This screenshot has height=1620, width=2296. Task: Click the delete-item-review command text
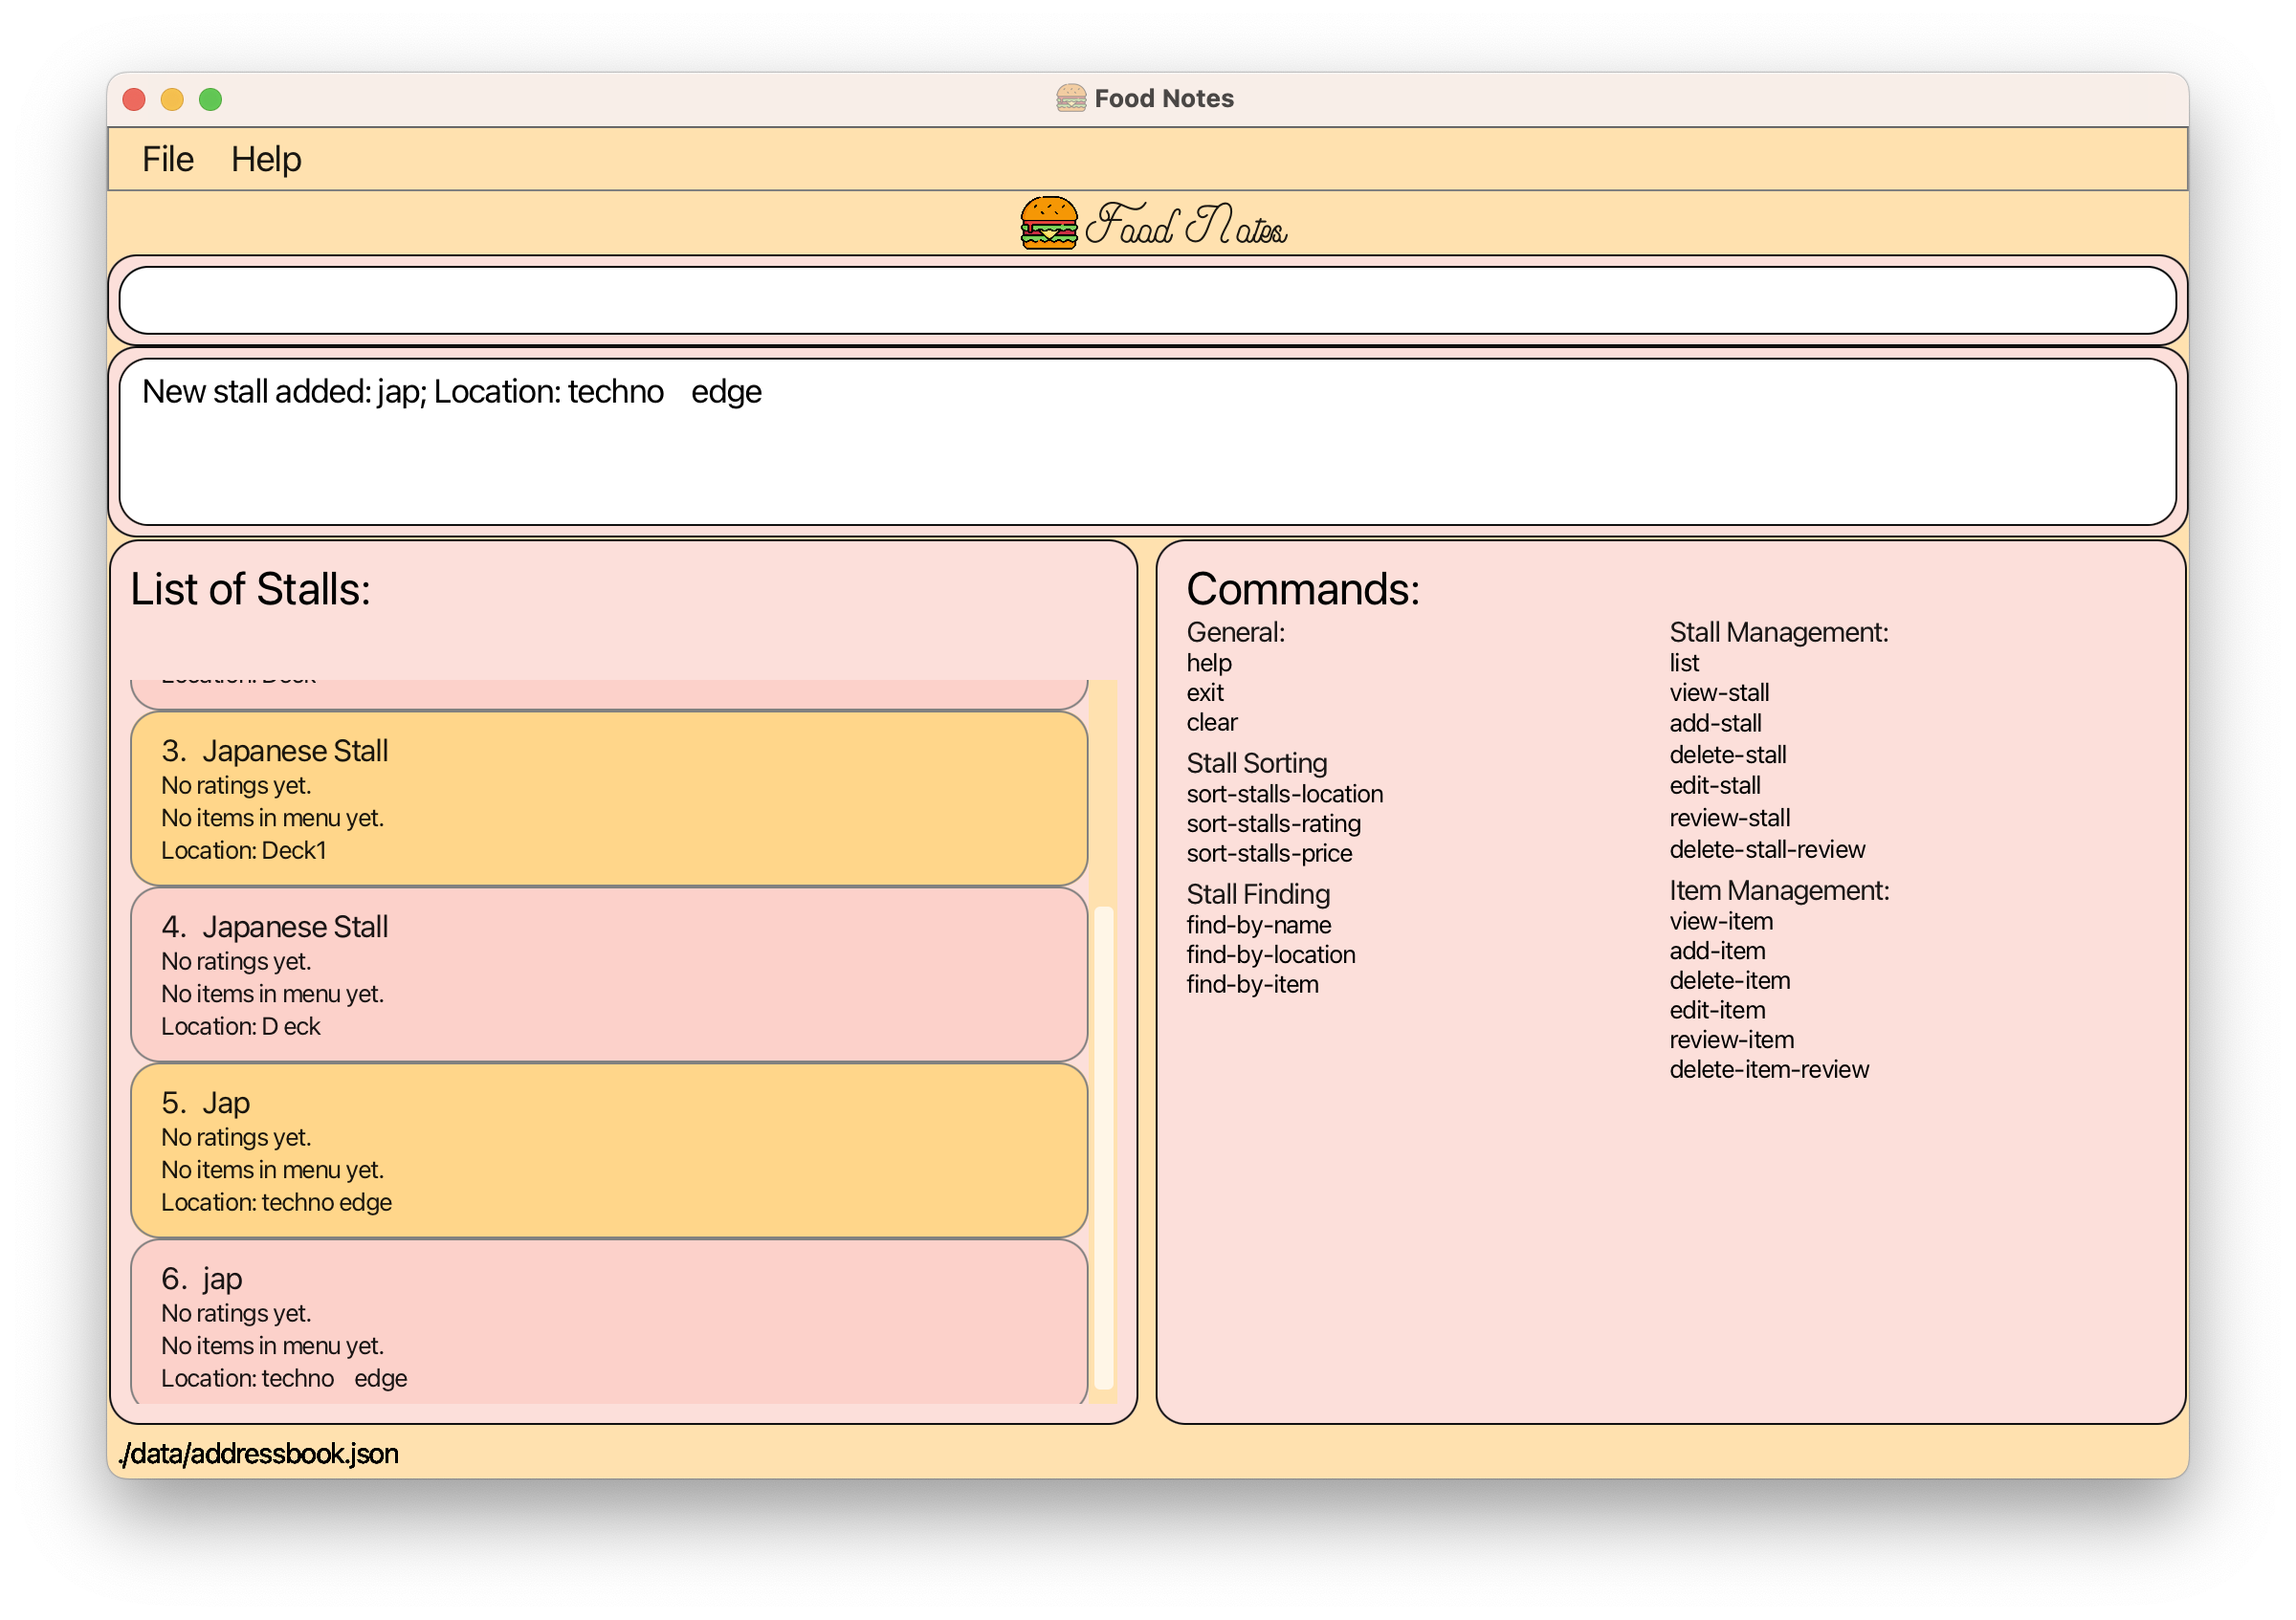coord(1768,1069)
